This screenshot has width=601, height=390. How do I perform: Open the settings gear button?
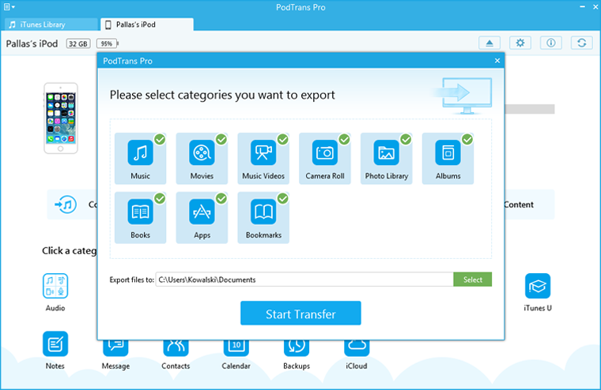(520, 43)
